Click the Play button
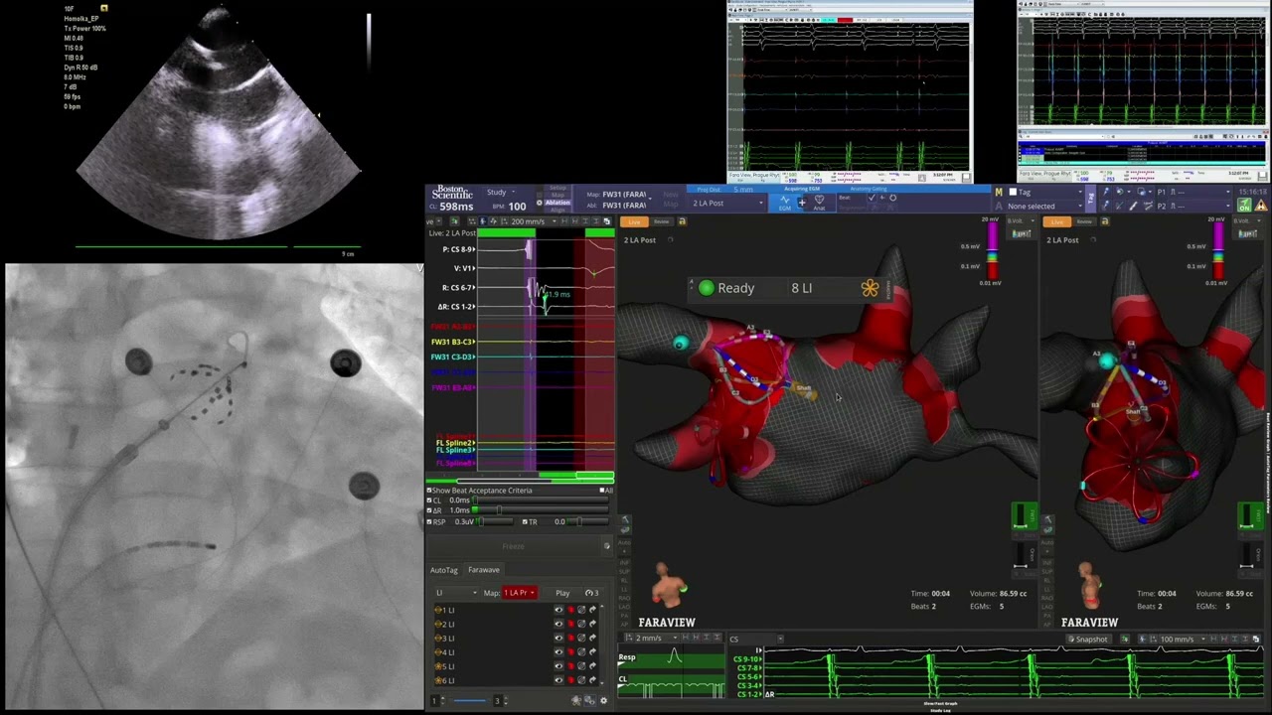Image resolution: width=1272 pixels, height=715 pixels. click(x=562, y=593)
